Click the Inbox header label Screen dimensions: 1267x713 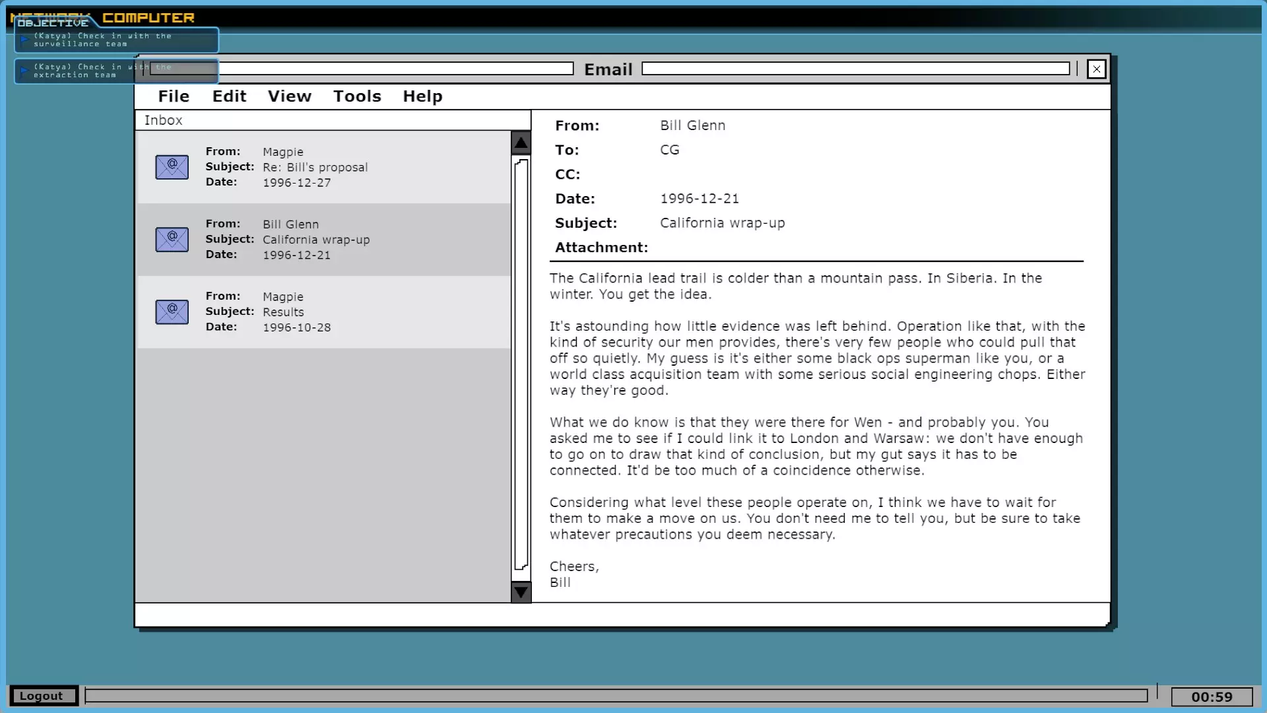164,120
